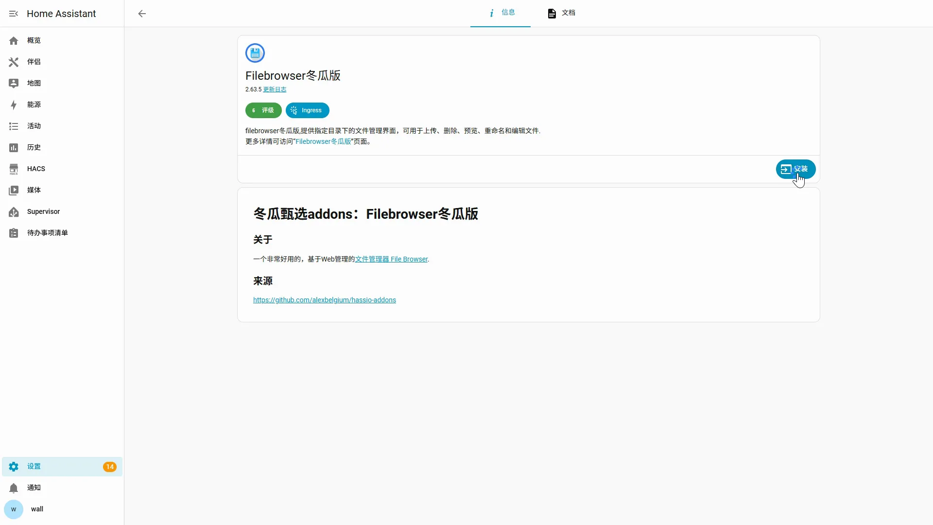Viewport: 933px width, 525px height.
Task: Click the 关于 section heading
Action: point(263,240)
